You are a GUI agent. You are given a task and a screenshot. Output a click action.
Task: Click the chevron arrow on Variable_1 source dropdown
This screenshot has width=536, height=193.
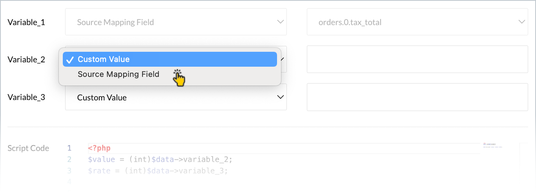coord(280,22)
